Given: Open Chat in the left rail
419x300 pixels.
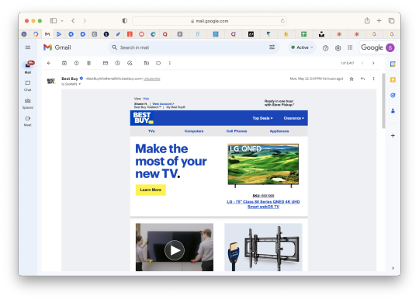Looking at the screenshot, I should (x=28, y=85).
